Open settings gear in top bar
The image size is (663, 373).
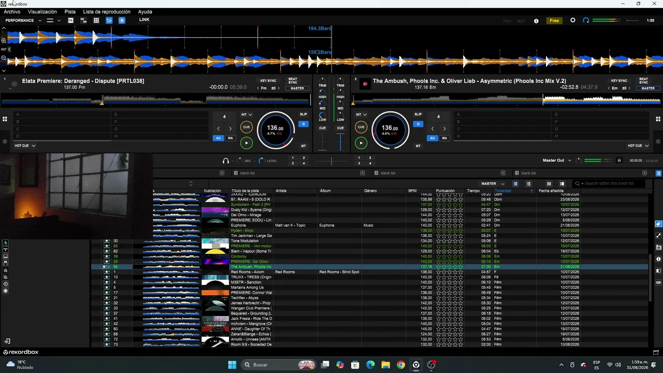(x=572, y=20)
